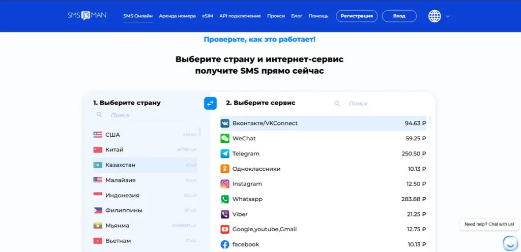
Task: Click the Viber price 21.25 ₽
Action: tap(416, 214)
